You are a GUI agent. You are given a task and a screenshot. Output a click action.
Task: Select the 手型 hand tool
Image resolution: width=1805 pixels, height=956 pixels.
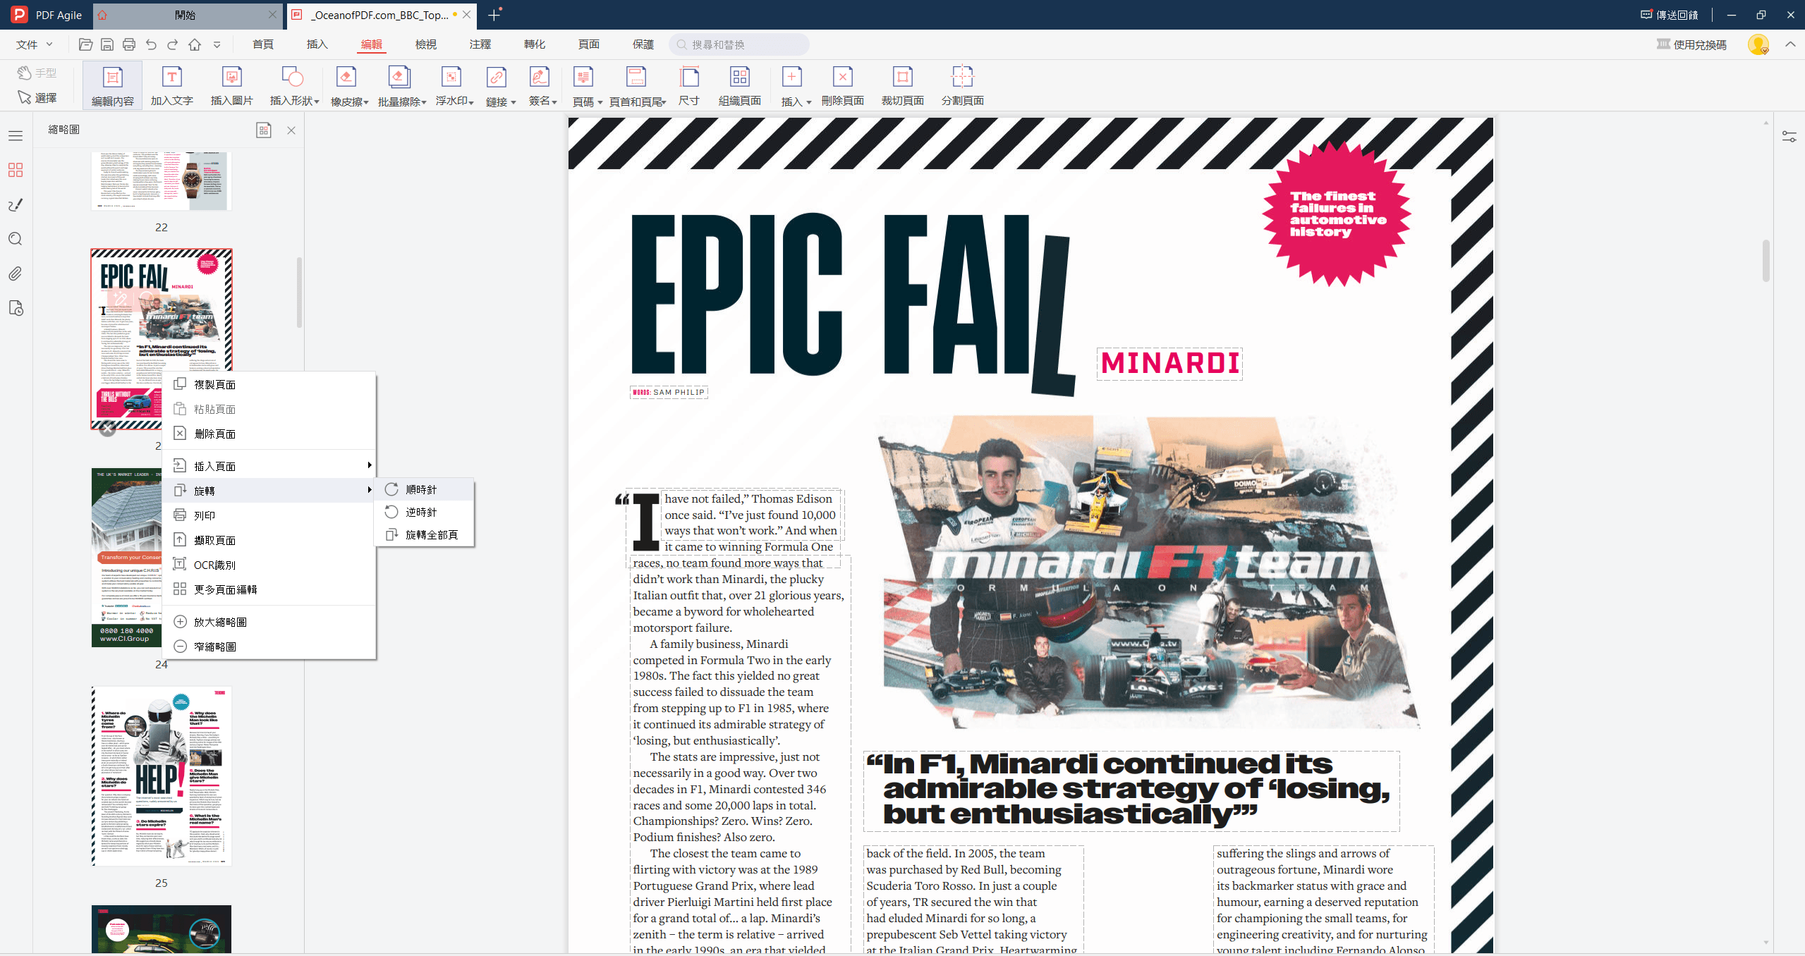coord(37,73)
